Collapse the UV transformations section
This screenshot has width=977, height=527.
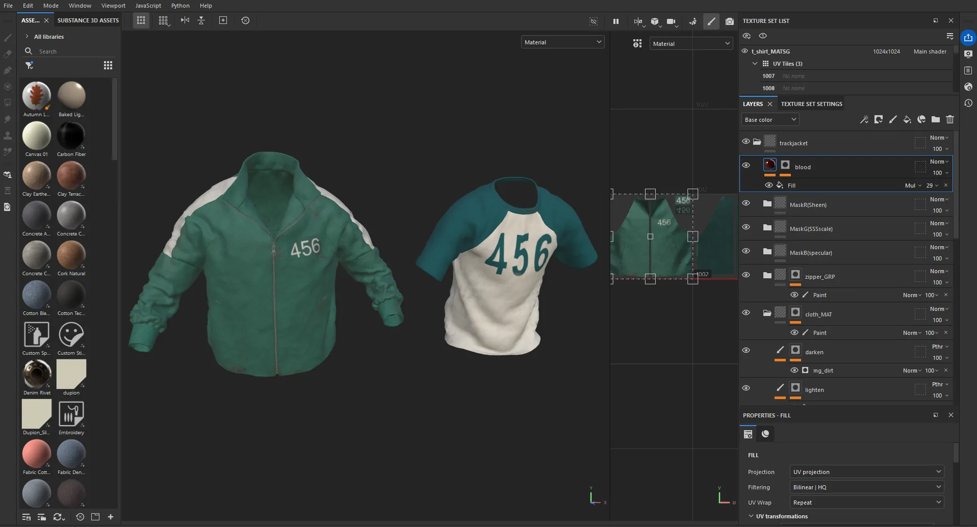click(751, 516)
